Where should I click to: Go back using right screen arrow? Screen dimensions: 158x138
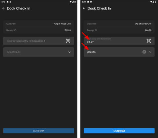(x=84, y=8)
